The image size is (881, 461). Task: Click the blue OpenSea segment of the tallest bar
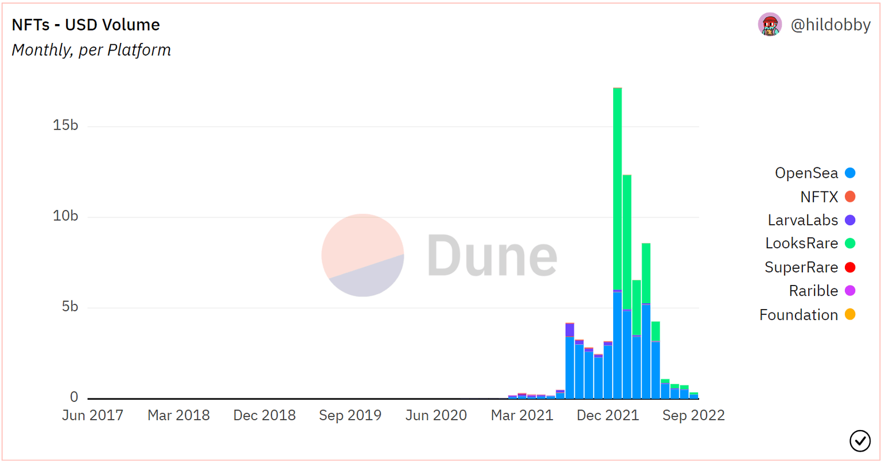tap(618, 345)
